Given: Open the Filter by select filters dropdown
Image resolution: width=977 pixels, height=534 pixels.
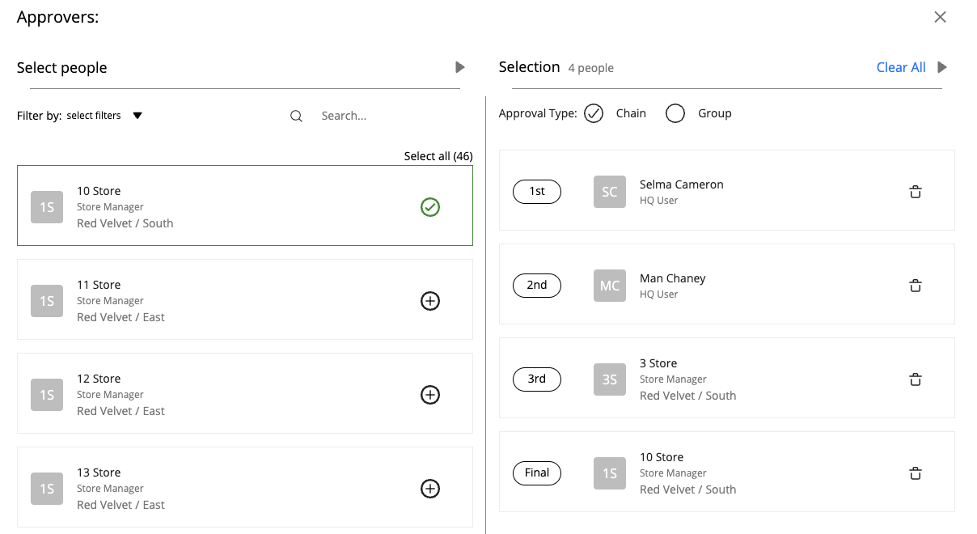Looking at the screenshot, I should (x=104, y=116).
